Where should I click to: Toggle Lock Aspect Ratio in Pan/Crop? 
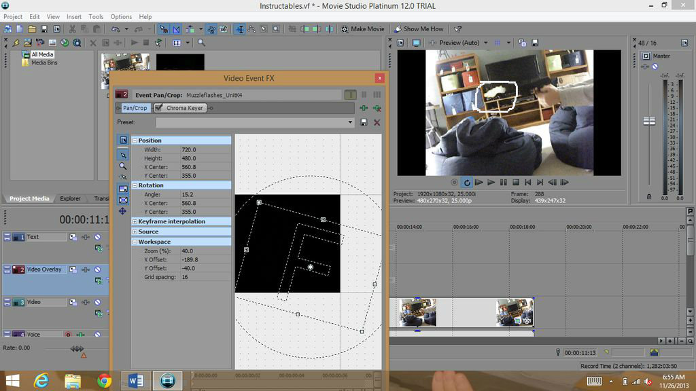pyautogui.click(x=123, y=189)
